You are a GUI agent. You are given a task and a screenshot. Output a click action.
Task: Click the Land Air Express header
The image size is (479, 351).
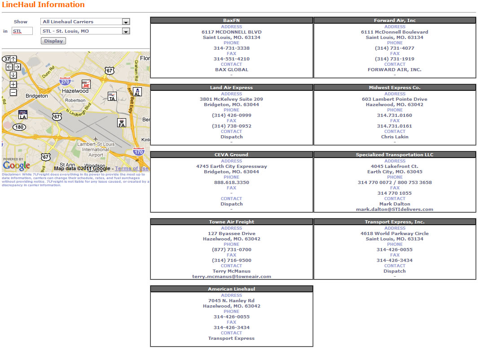(x=232, y=87)
